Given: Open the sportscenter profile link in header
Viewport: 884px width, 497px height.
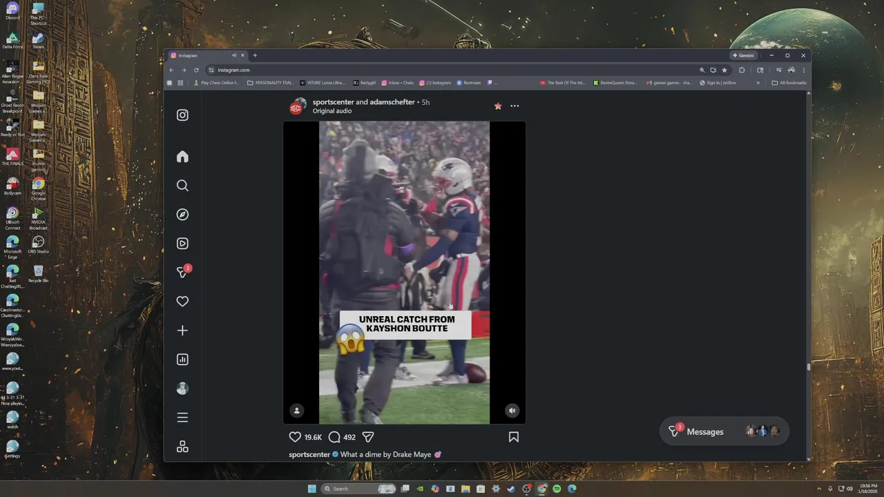Looking at the screenshot, I should point(333,102).
